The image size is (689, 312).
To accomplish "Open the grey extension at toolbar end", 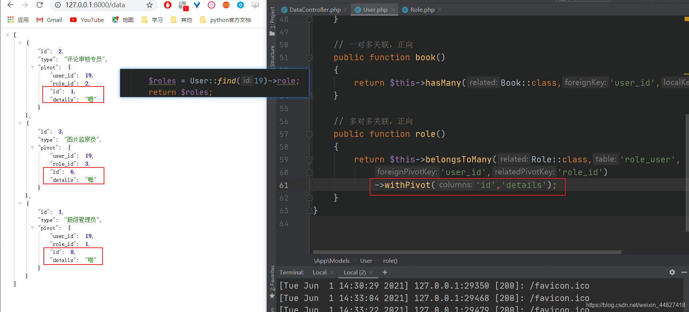I will pyautogui.click(x=255, y=5).
